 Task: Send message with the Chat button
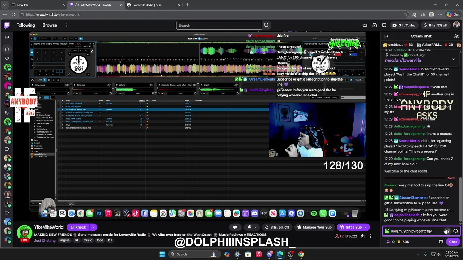click(453, 242)
